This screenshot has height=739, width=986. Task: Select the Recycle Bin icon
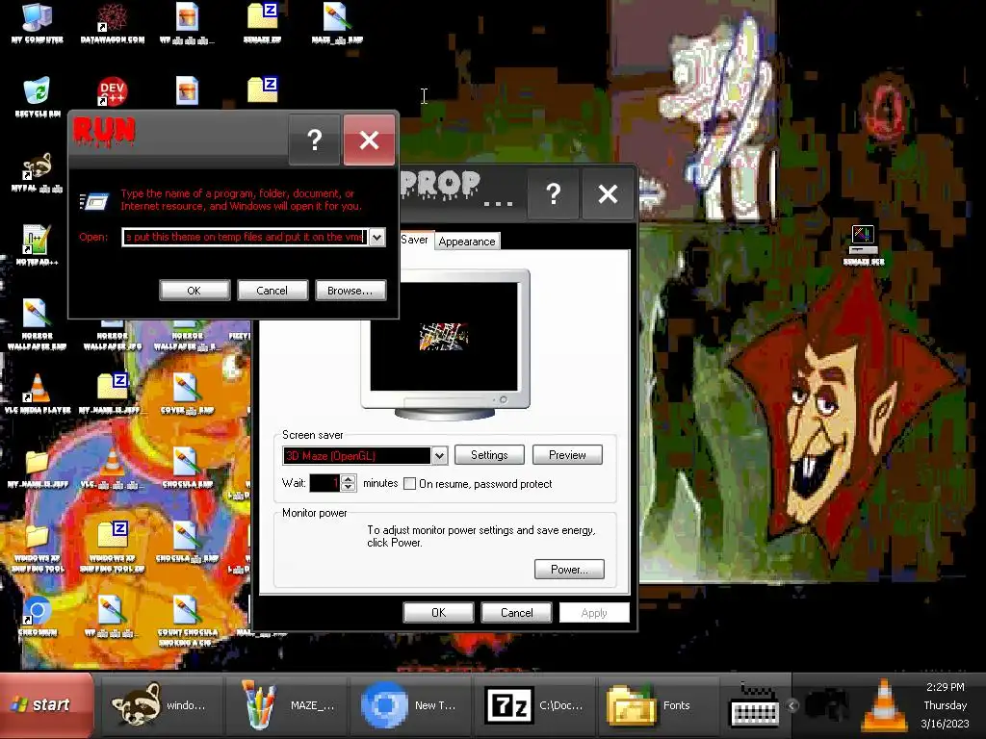tap(38, 96)
